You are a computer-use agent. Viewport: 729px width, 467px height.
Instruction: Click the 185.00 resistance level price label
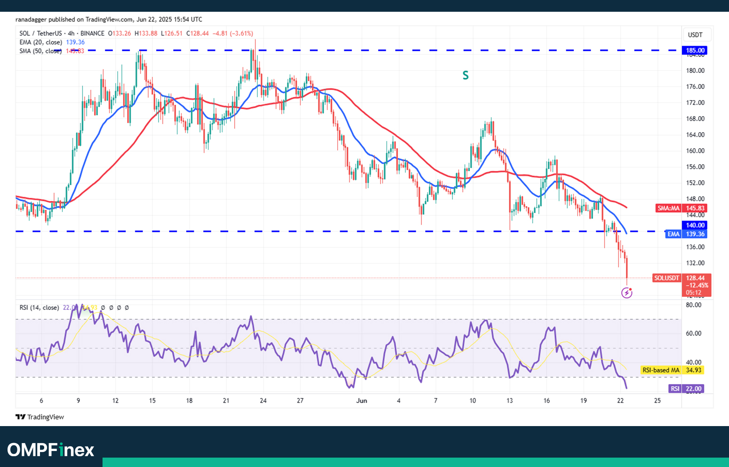point(695,50)
